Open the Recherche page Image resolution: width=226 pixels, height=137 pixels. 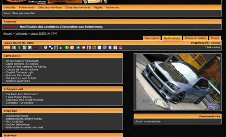coord(112,7)
